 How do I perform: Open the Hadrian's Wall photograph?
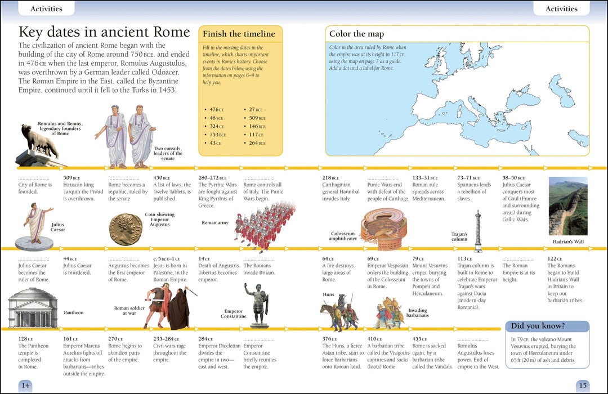click(568, 207)
